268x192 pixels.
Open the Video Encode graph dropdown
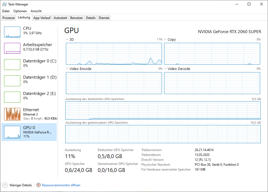[67, 69]
